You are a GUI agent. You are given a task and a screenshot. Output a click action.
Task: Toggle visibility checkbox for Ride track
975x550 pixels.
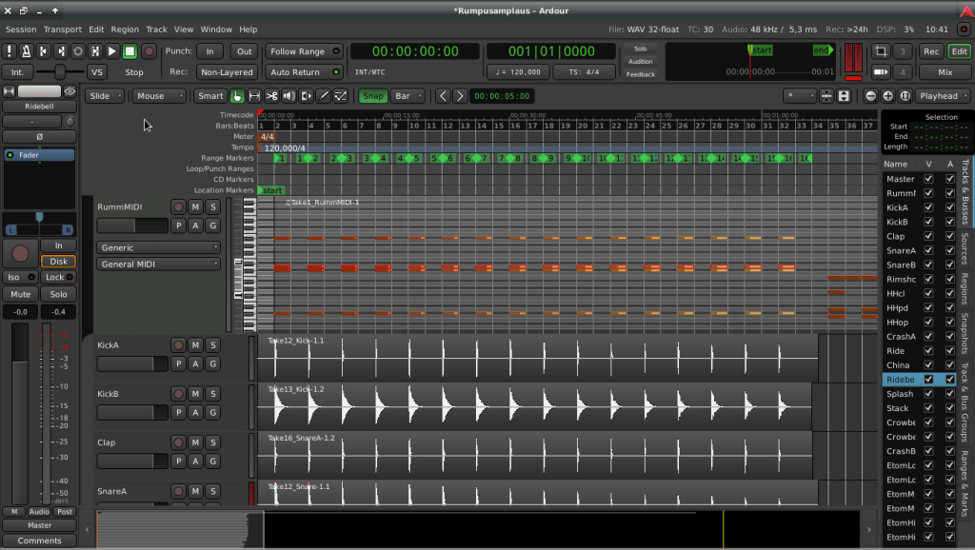928,351
